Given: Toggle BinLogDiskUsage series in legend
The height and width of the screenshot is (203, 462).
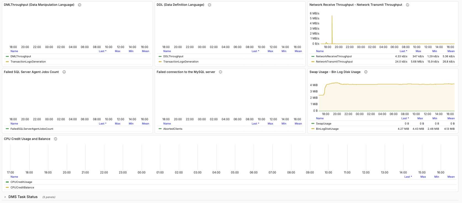Looking at the screenshot, I should click(327, 129).
